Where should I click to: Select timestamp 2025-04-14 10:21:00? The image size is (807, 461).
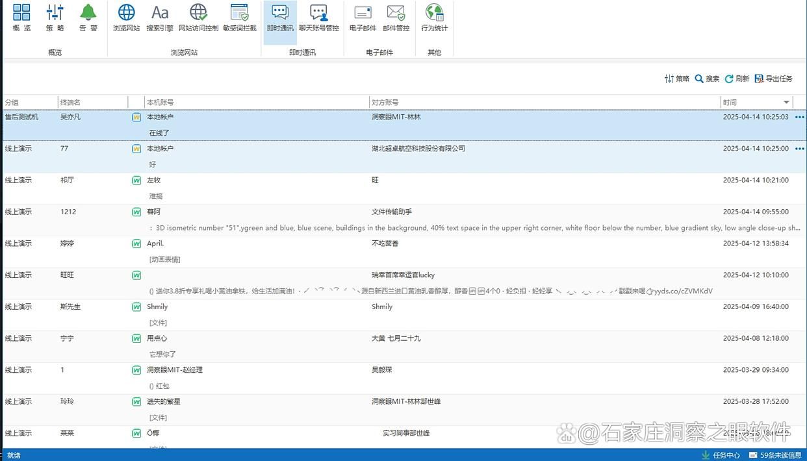click(x=756, y=181)
